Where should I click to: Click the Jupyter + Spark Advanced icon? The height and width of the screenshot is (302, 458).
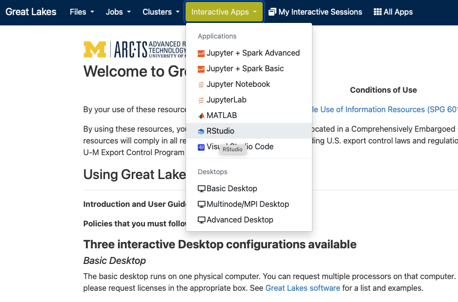coord(201,53)
